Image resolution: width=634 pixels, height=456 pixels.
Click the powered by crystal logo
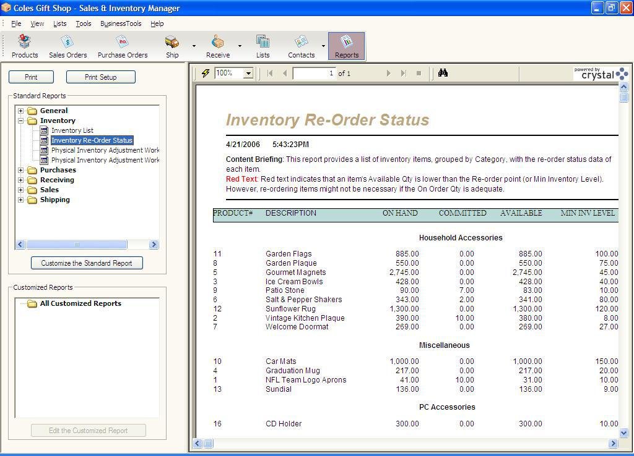[601, 74]
